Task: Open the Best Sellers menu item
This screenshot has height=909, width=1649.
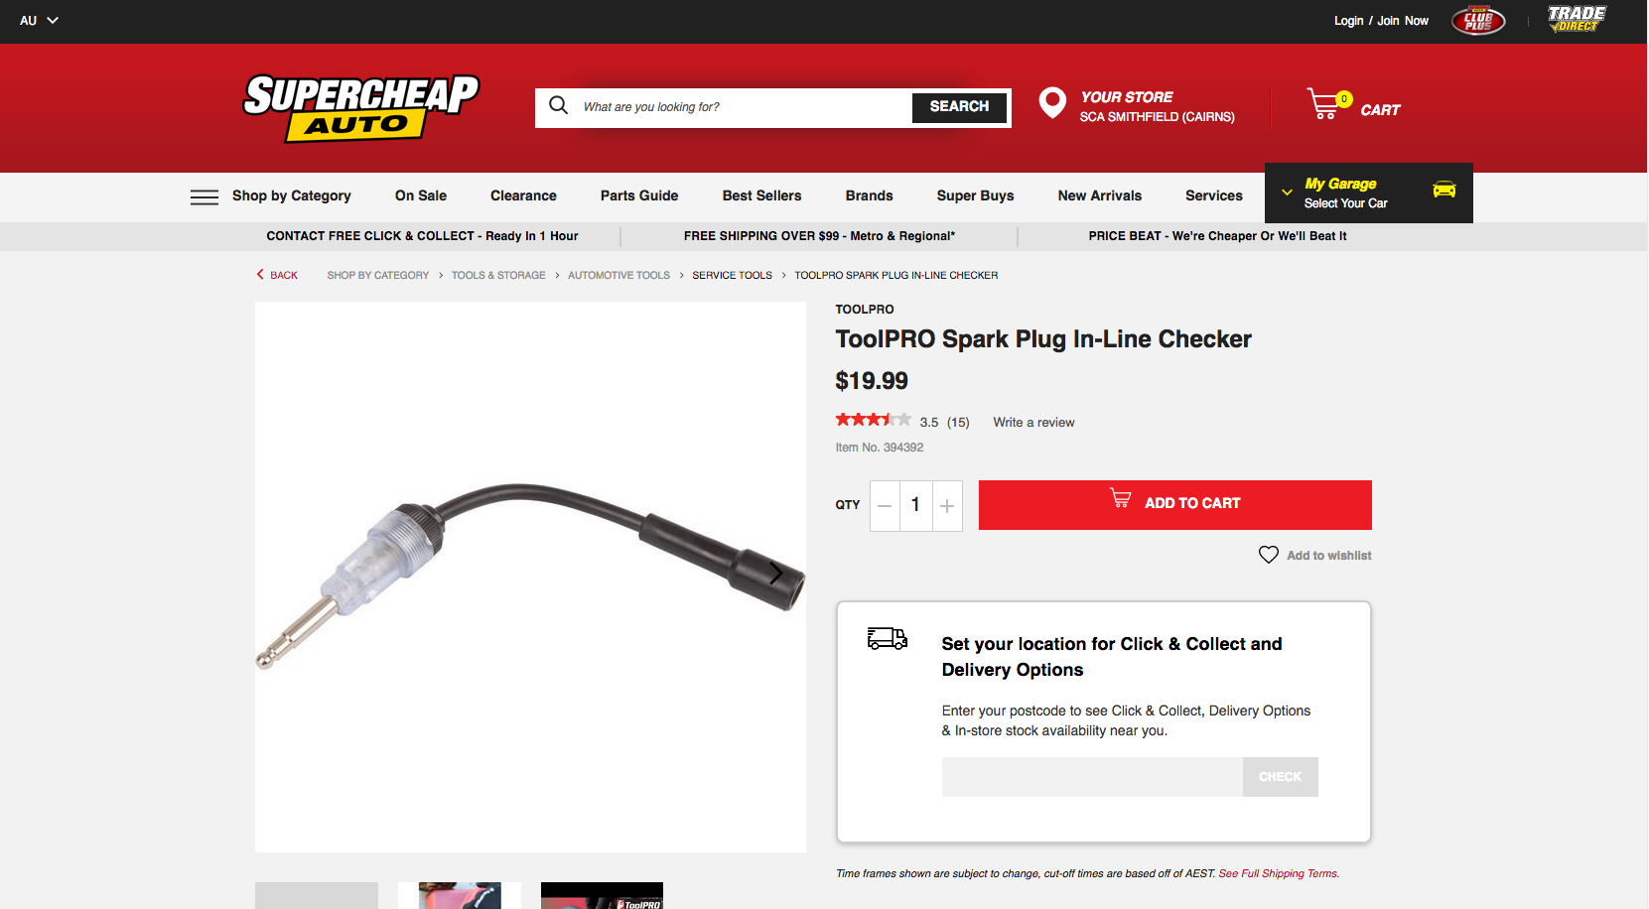Action: click(x=761, y=195)
